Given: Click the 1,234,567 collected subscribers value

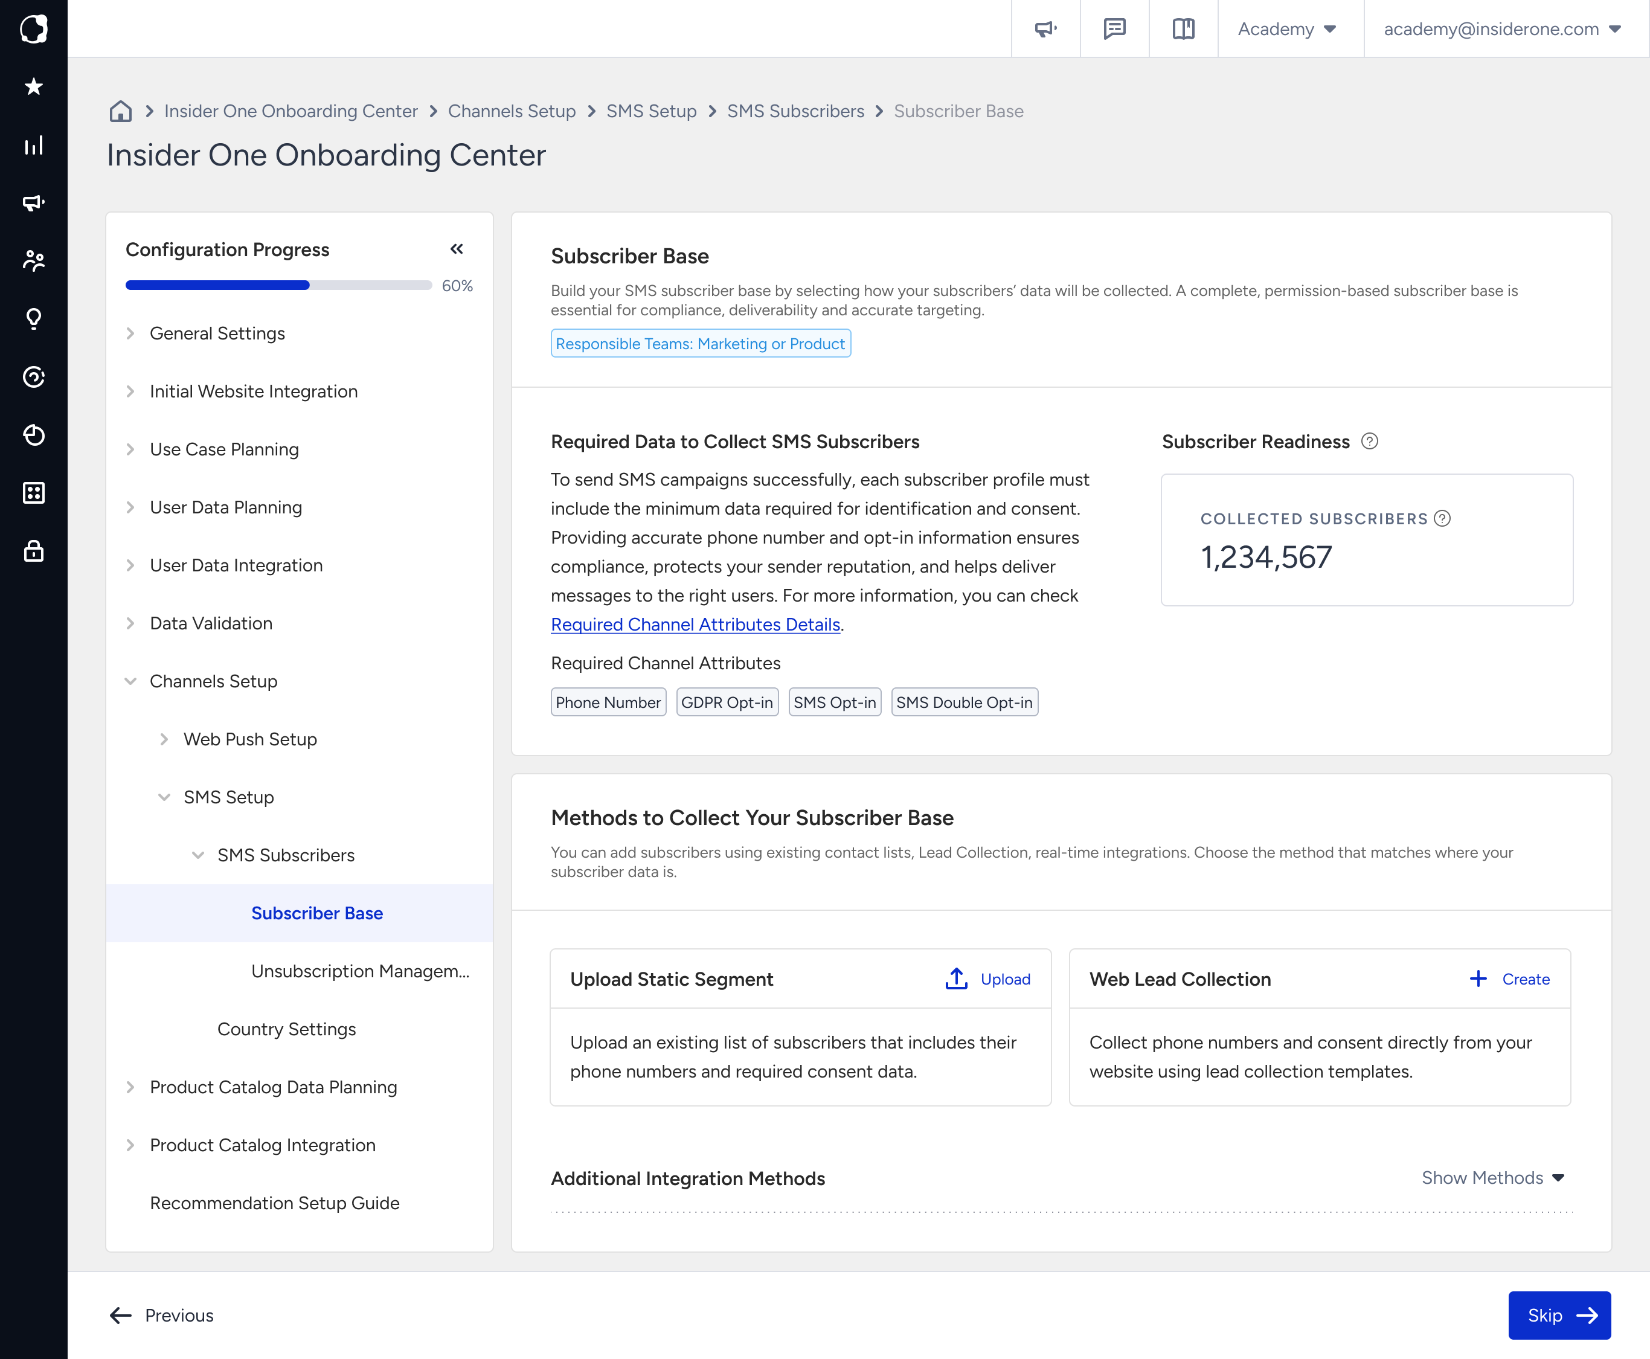Looking at the screenshot, I should tap(1266, 557).
